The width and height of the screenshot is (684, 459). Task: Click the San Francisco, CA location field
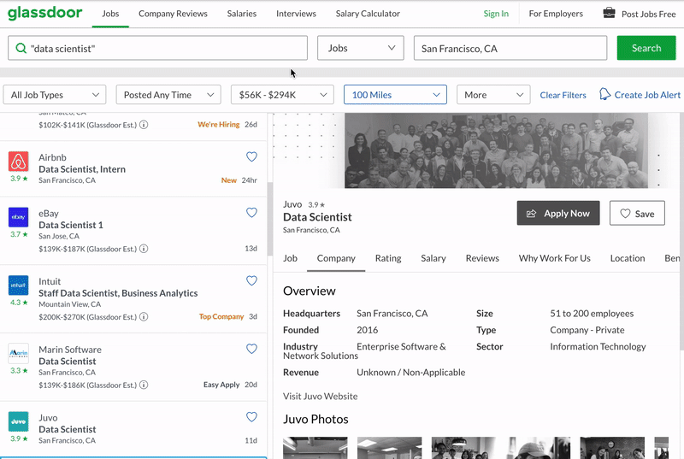coord(510,48)
